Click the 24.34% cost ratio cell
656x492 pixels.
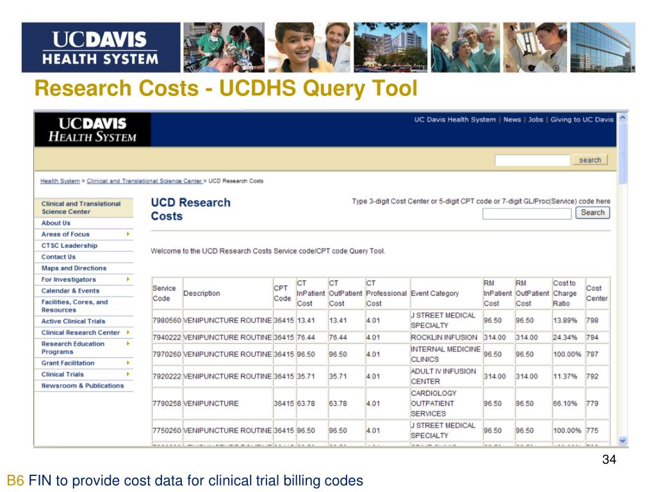point(568,337)
